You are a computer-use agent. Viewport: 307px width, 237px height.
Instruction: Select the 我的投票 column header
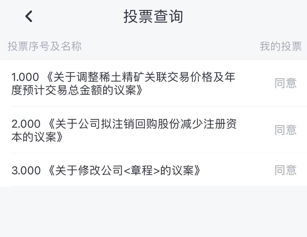click(x=281, y=46)
